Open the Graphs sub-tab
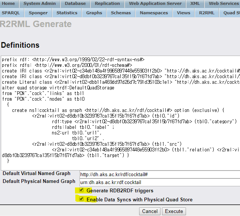The height and width of the screenshot is (216, 240). (x=94, y=13)
